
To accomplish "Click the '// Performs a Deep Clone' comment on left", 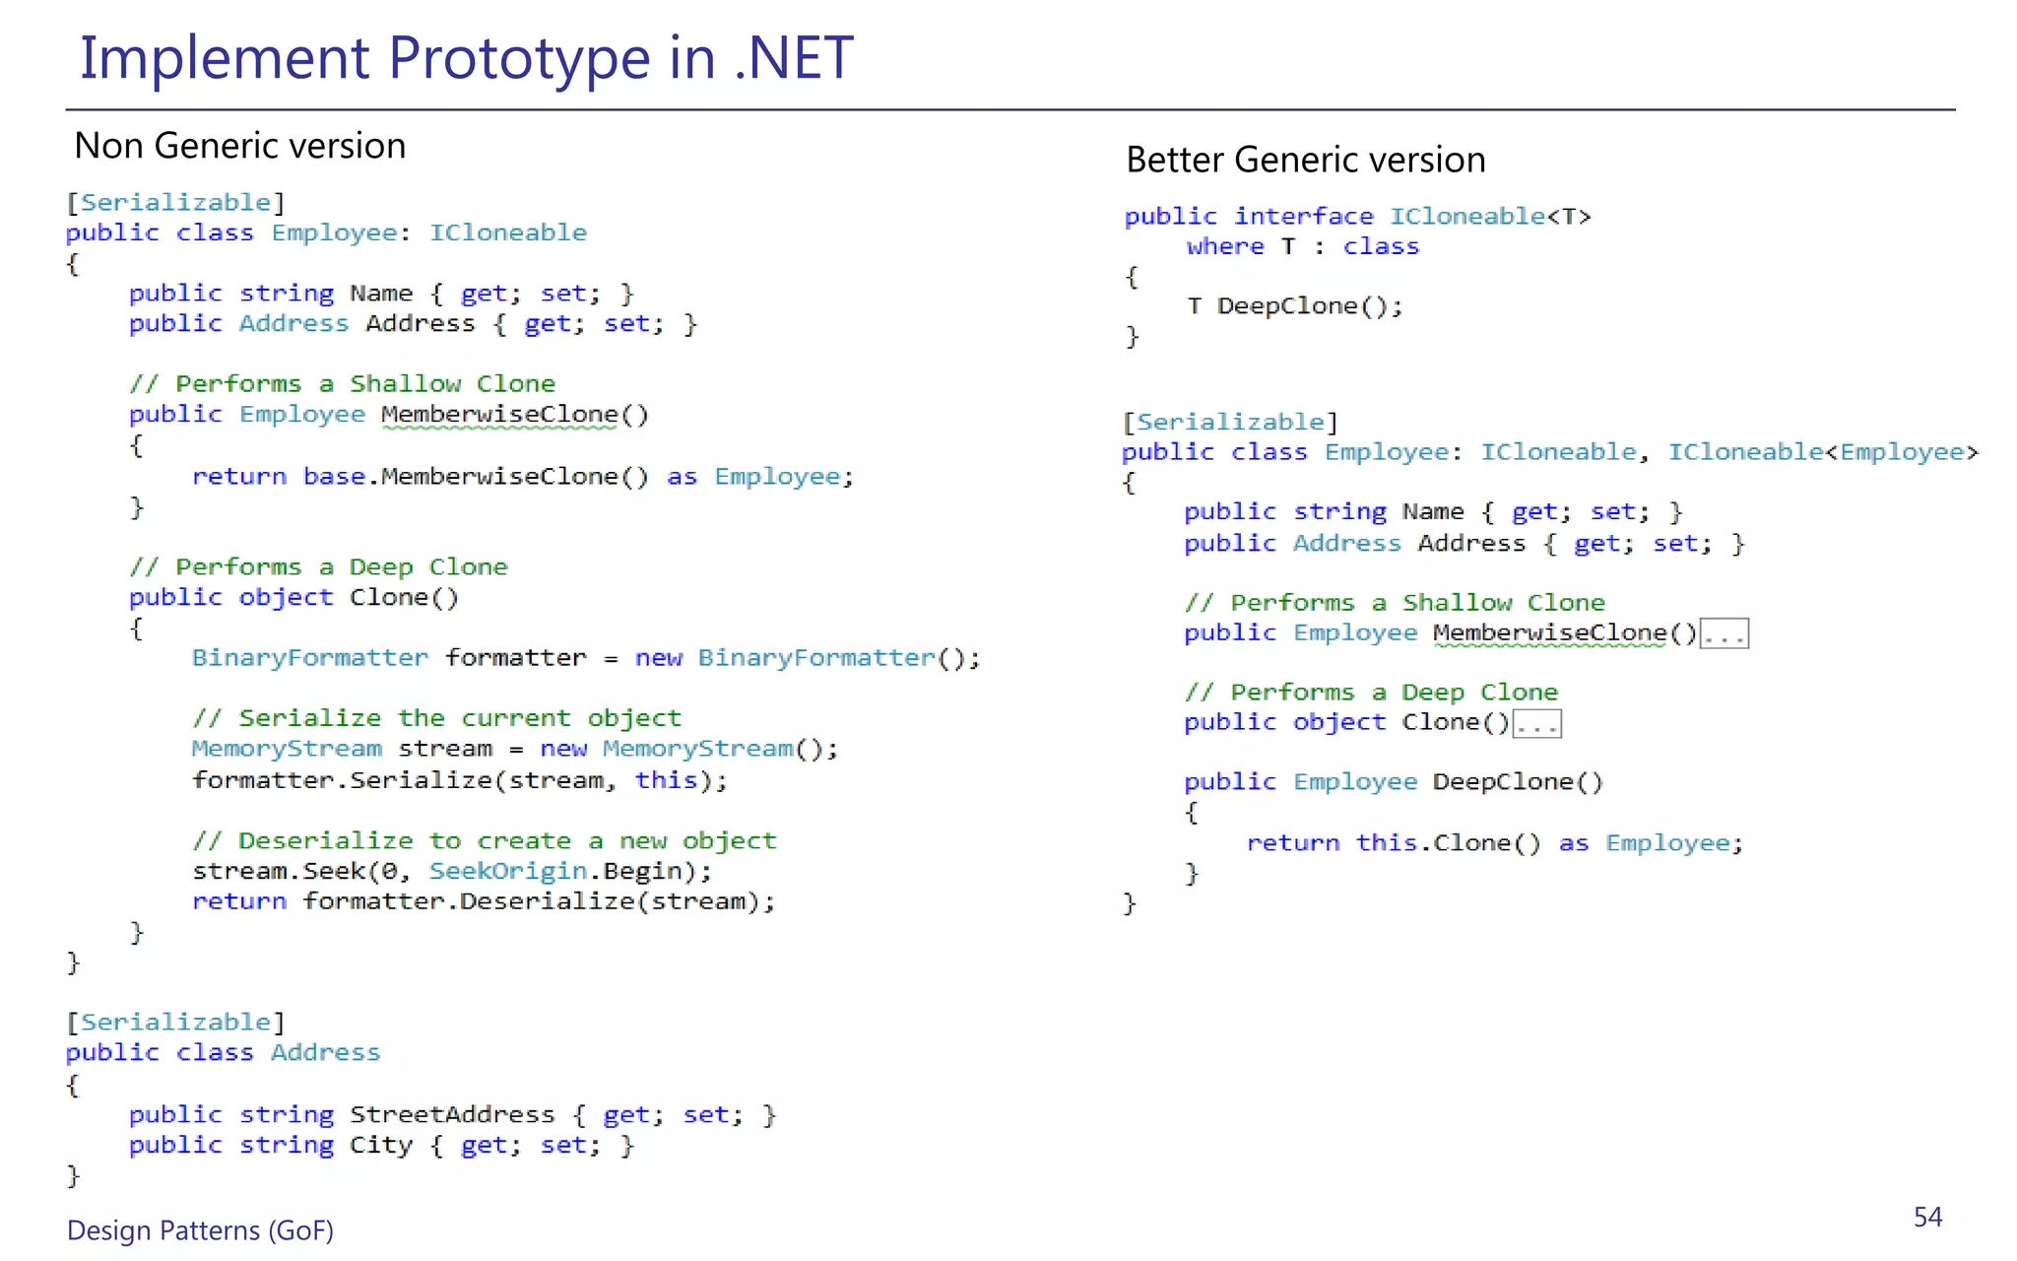I will (x=318, y=566).
